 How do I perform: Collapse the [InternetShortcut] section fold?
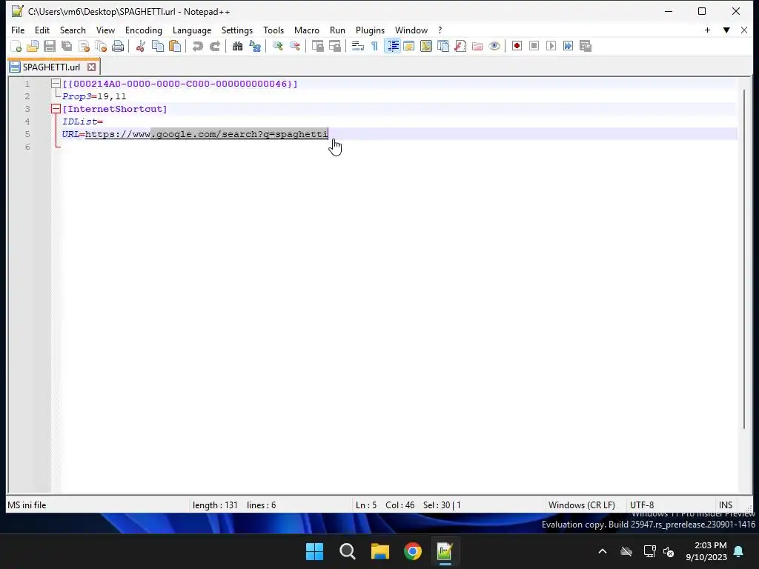[x=56, y=109]
